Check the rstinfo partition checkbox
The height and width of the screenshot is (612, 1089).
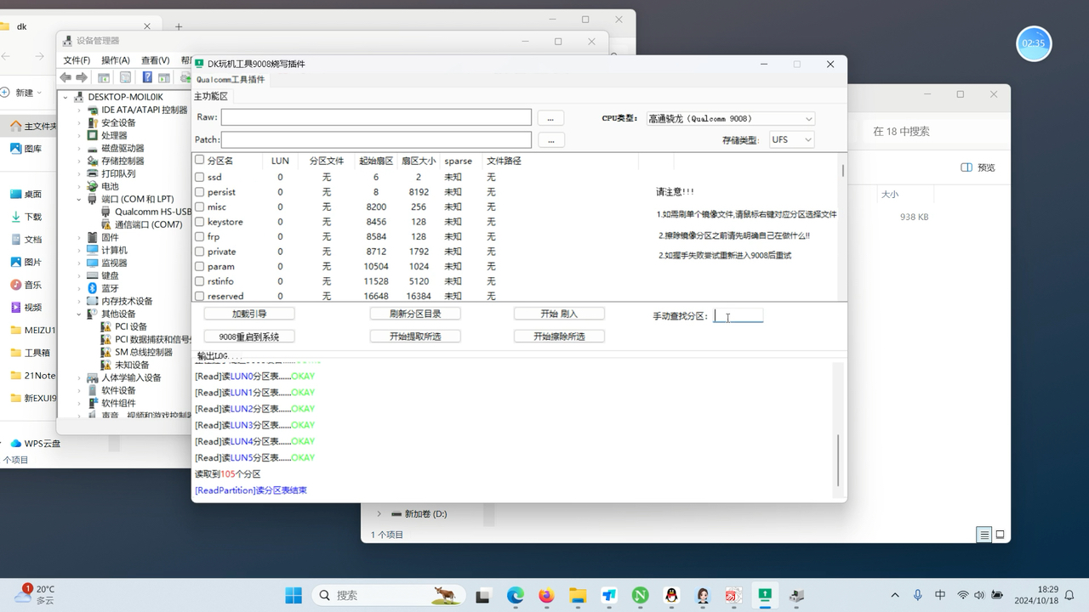click(x=199, y=281)
